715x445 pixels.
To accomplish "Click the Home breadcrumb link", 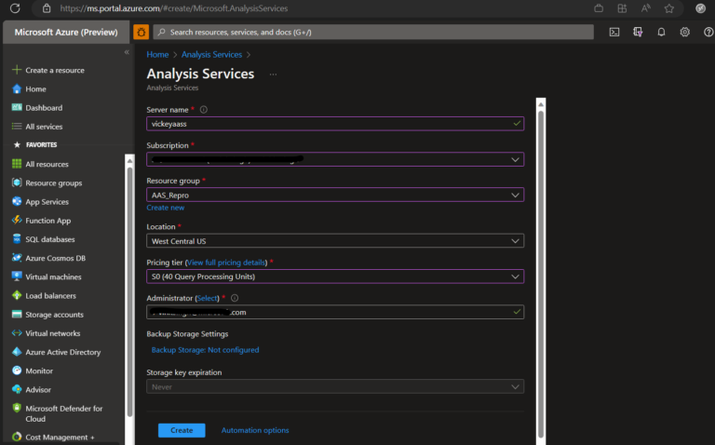I will [x=157, y=54].
